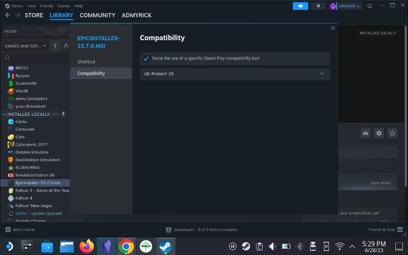Image resolution: width=408 pixels, height=255 pixels.
Task: Launch Discover store from taskbar
Action: click(47, 246)
